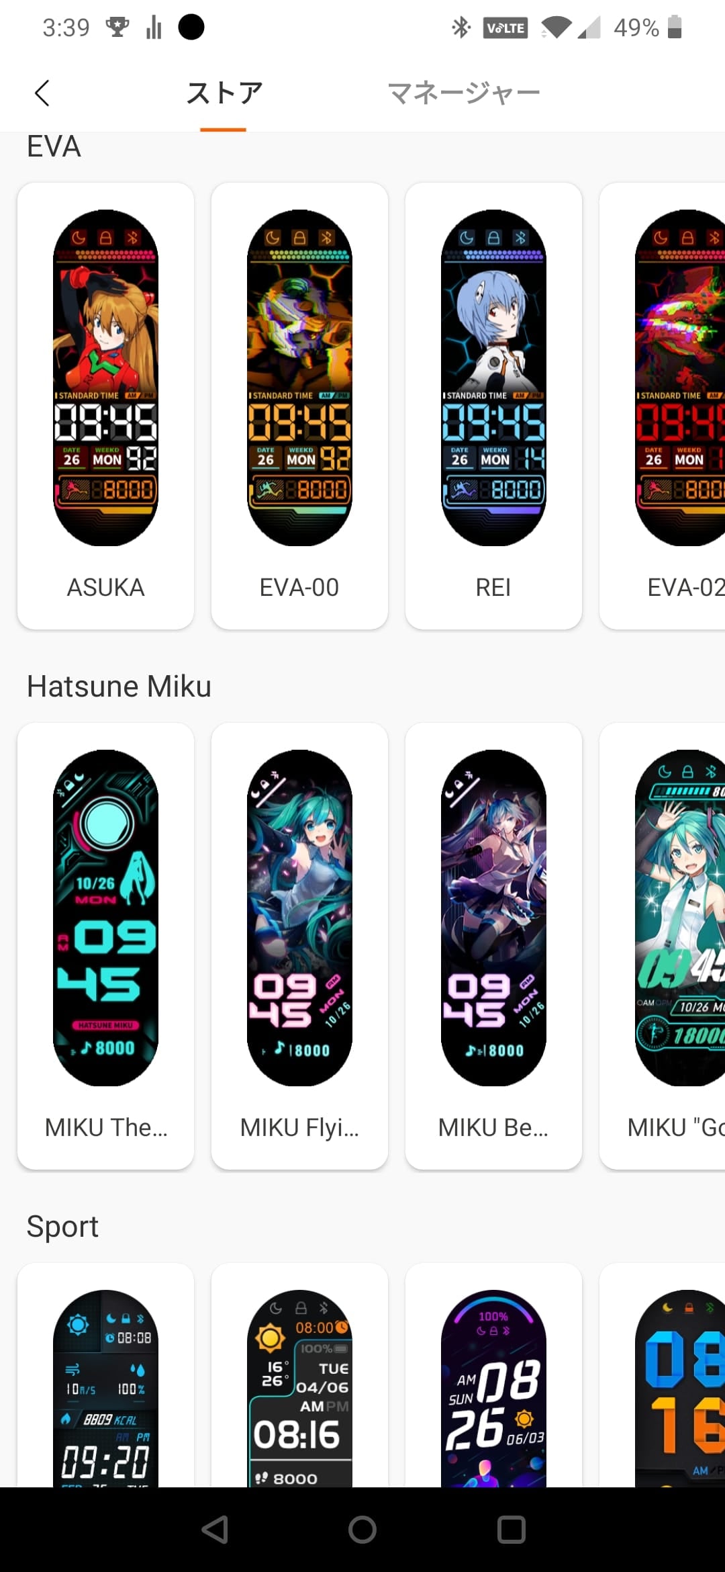Choose the REI watch face card
Image resolution: width=725 pixels, height=1572 pixels.
[493, 406]
